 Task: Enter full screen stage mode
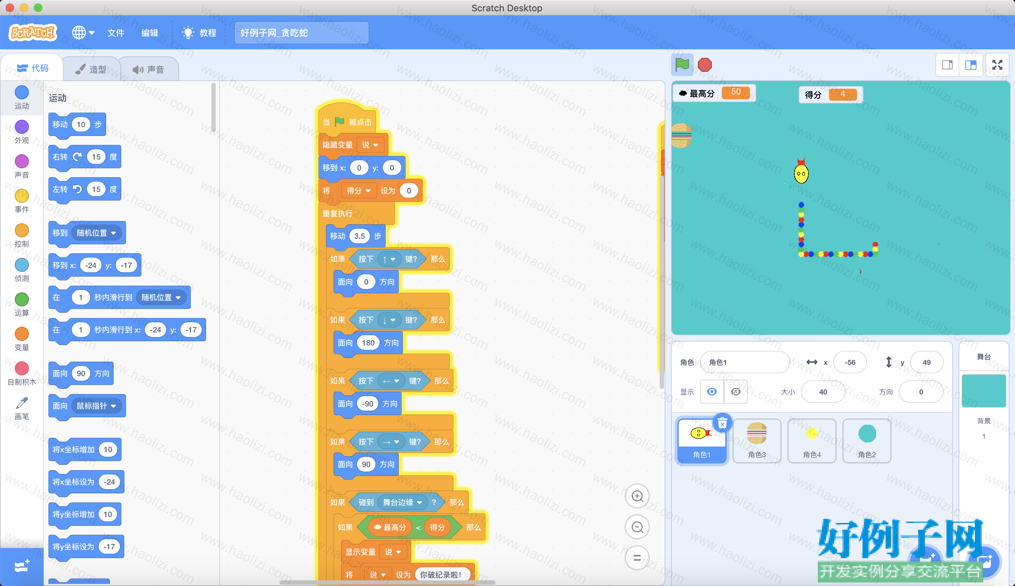pyautogui.click(x=997, y=65)
